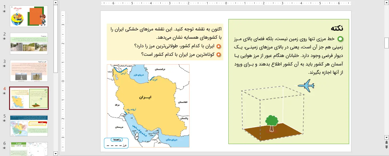389x156 pixels.
Task: Go to previous slide with double-up arrow
Action: click(386, 142)
